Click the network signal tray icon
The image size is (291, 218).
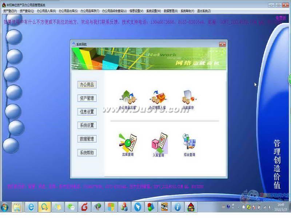click(x=264, y=207)
